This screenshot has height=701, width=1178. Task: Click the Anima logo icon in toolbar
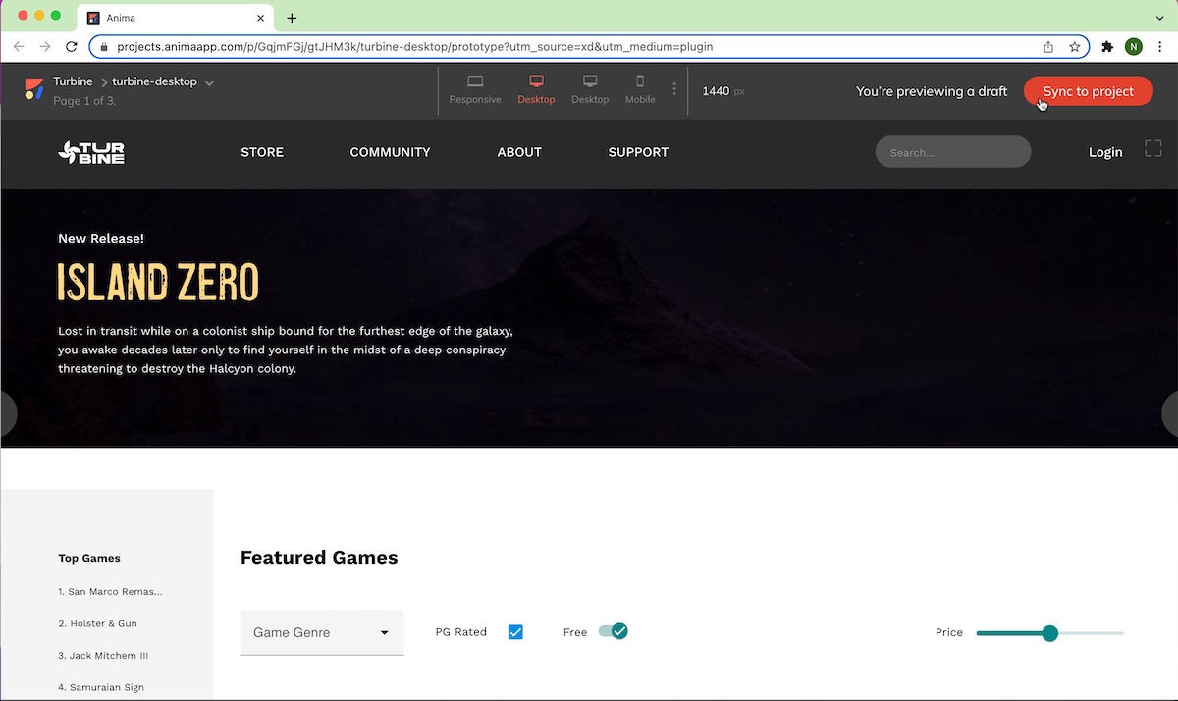[34, 89]
